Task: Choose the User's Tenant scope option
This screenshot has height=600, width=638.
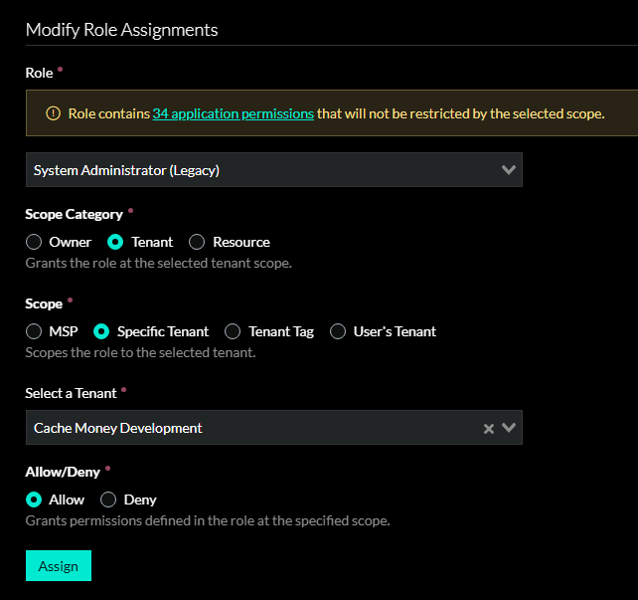Action: click(338, 331)
